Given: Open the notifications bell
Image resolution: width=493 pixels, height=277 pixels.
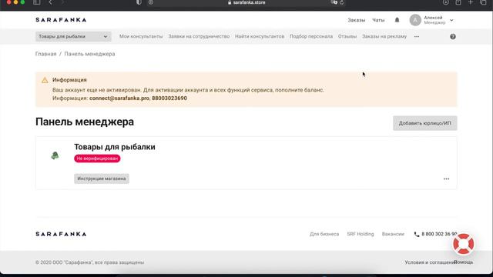Looking at the screenshot, I should coord(397,20).
